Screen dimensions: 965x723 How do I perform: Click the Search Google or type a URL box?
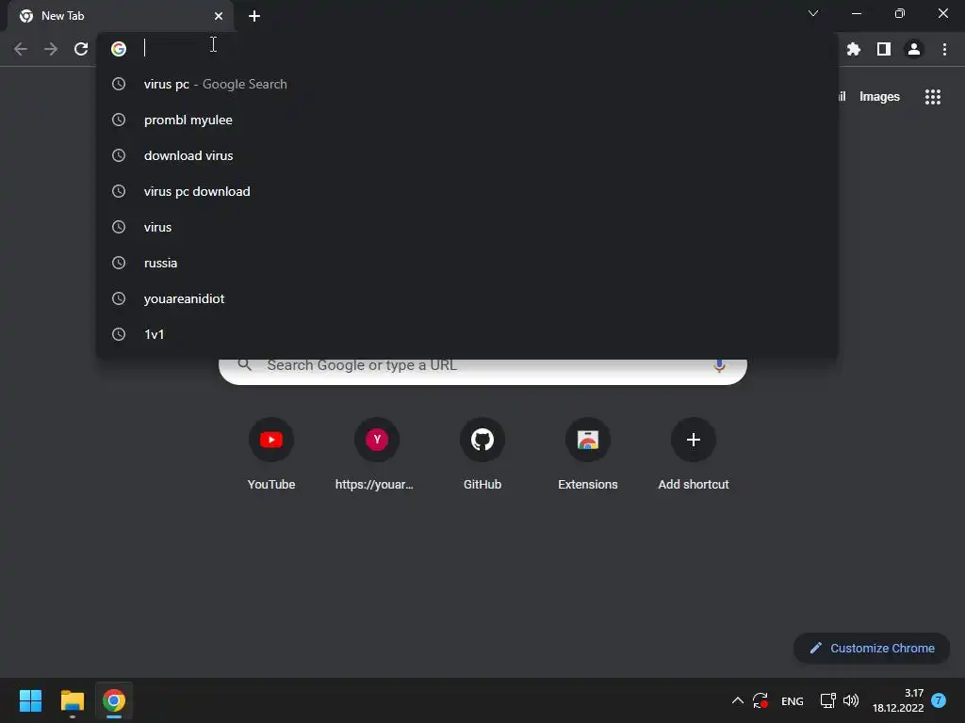(x=482, y=371)
